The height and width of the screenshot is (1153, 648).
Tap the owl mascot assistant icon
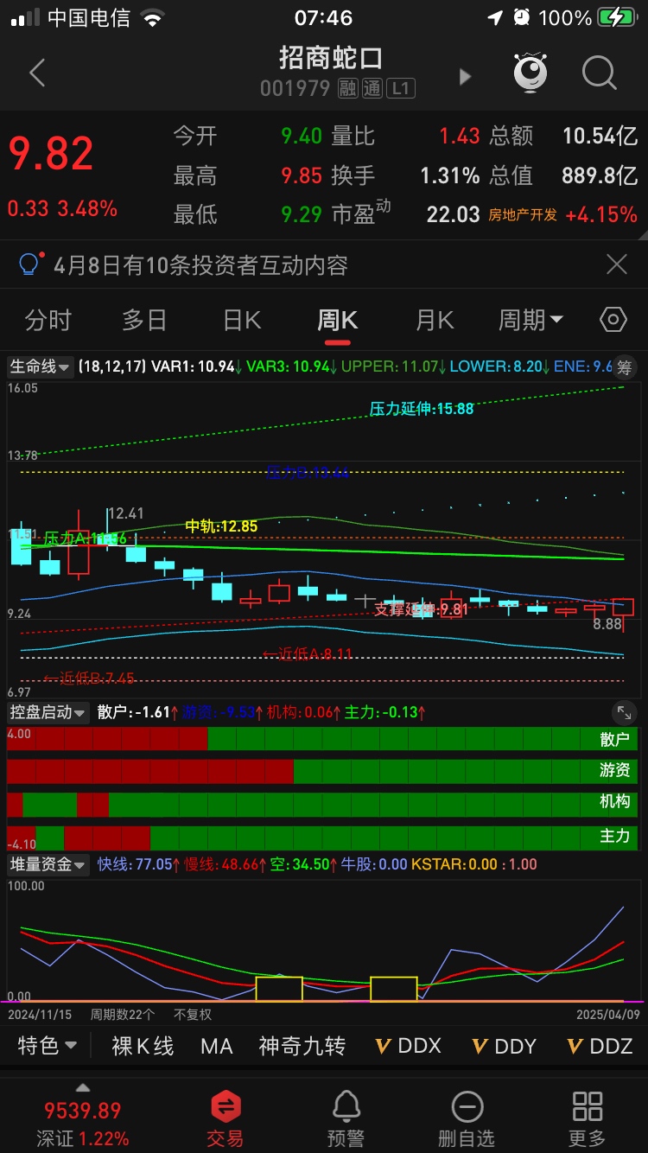click(530, 73)
